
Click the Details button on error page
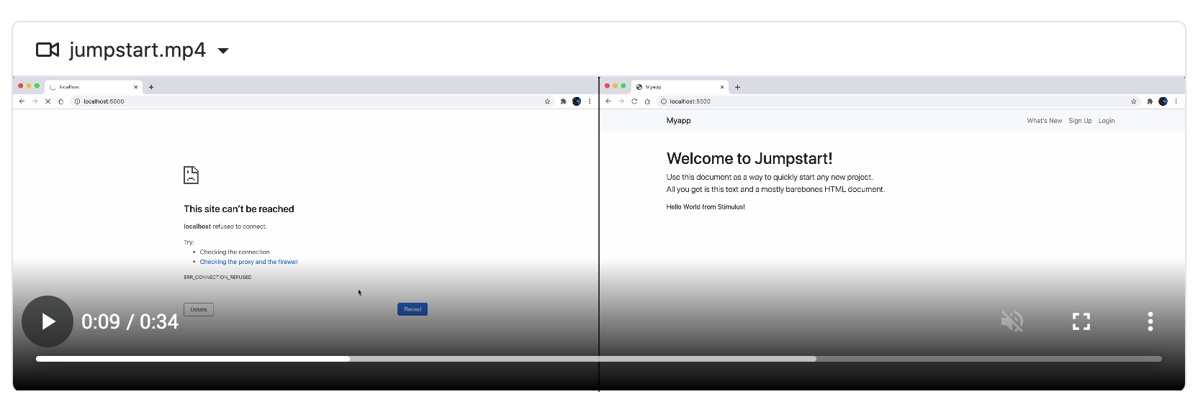tap(199, 310)
